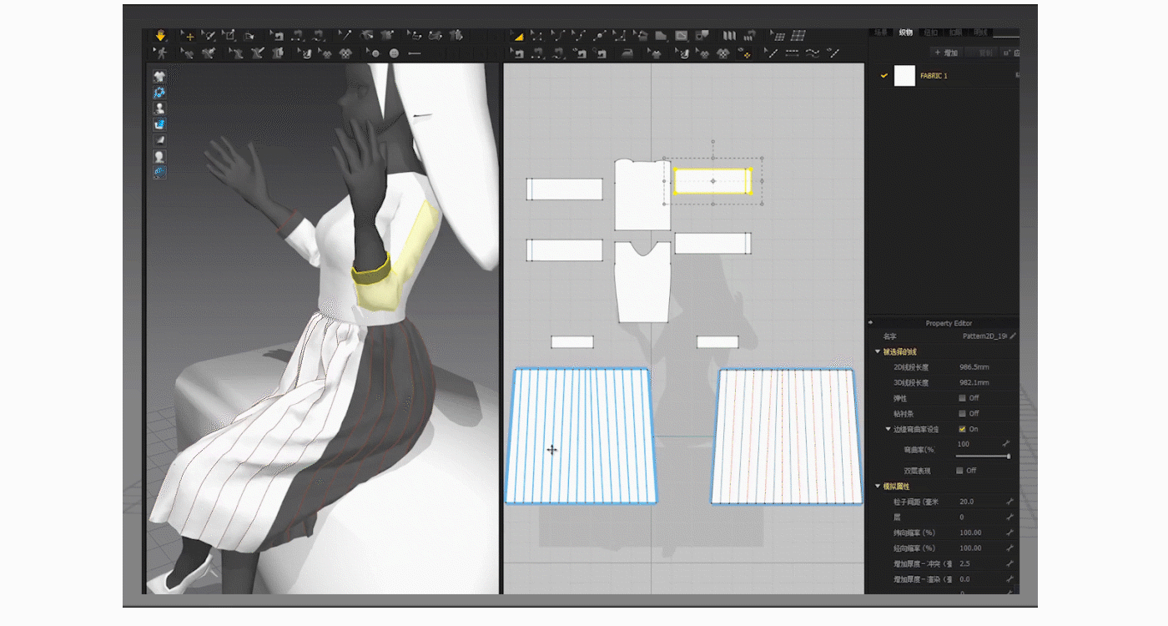Image resolution: width=1168 pixels, height=626 pixels.
Task: Select the dashed-line topstitch icon in the 2D toolbar
Action: coord(792,53)
